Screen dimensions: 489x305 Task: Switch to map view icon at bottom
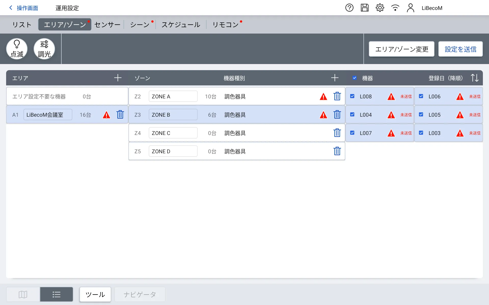click(x=23, y=294)
